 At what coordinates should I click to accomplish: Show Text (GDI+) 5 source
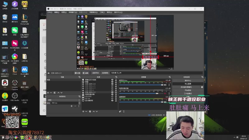[112, 86]
